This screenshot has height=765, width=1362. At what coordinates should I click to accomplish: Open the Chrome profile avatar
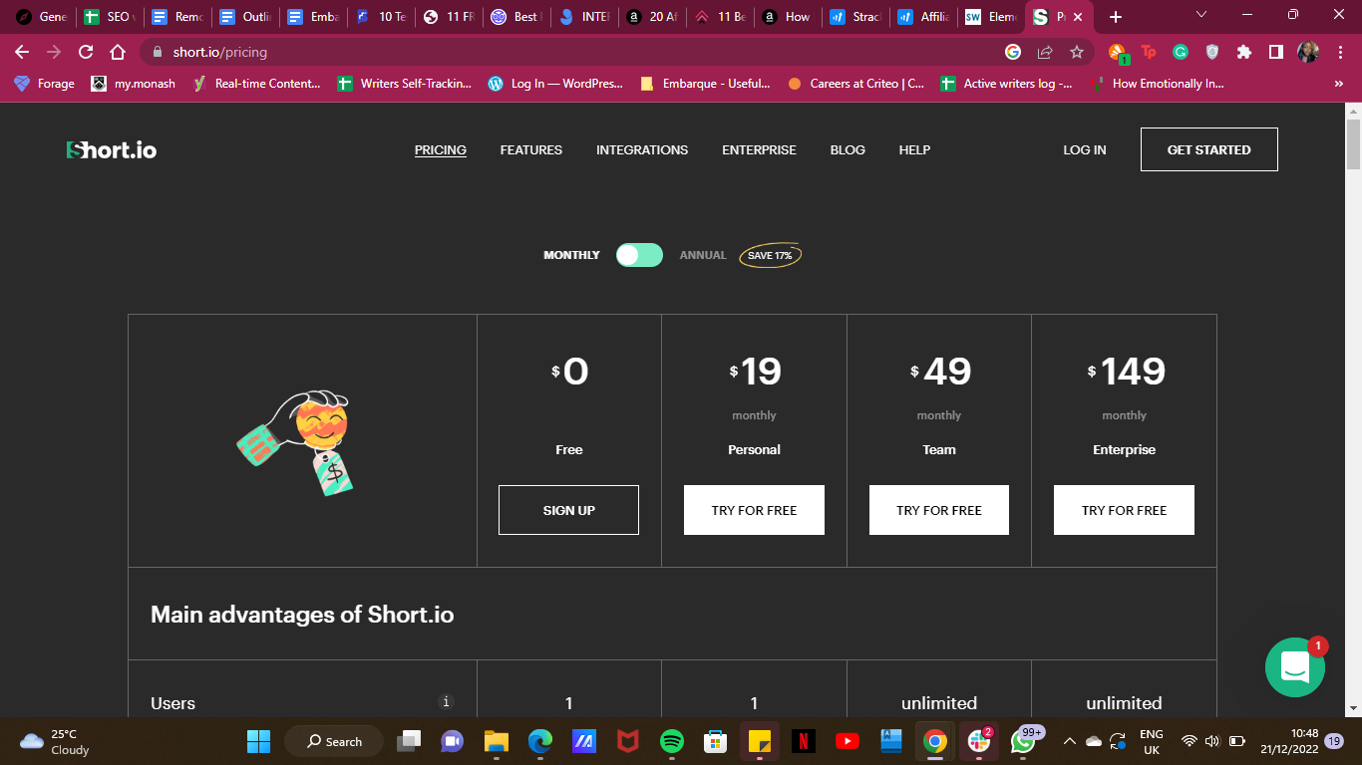pos(1308,52)
